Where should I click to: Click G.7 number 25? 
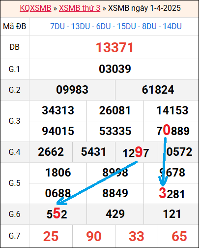[51, 236]
